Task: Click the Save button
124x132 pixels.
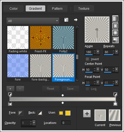Action: pos(70,89)
